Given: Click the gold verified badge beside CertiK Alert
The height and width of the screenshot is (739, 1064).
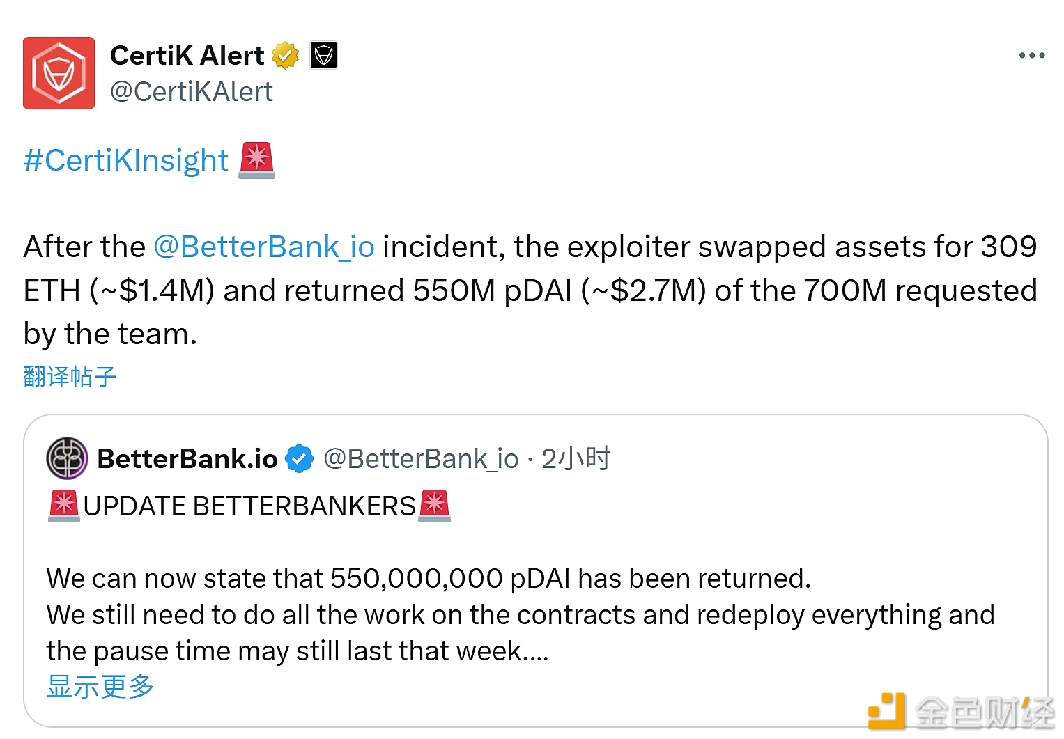Looking at the screenshot, I should [x=285, y=56].
